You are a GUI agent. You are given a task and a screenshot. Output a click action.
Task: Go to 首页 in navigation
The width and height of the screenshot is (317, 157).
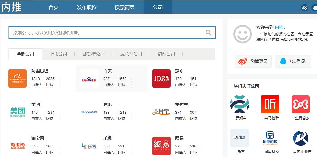[54, 7]
